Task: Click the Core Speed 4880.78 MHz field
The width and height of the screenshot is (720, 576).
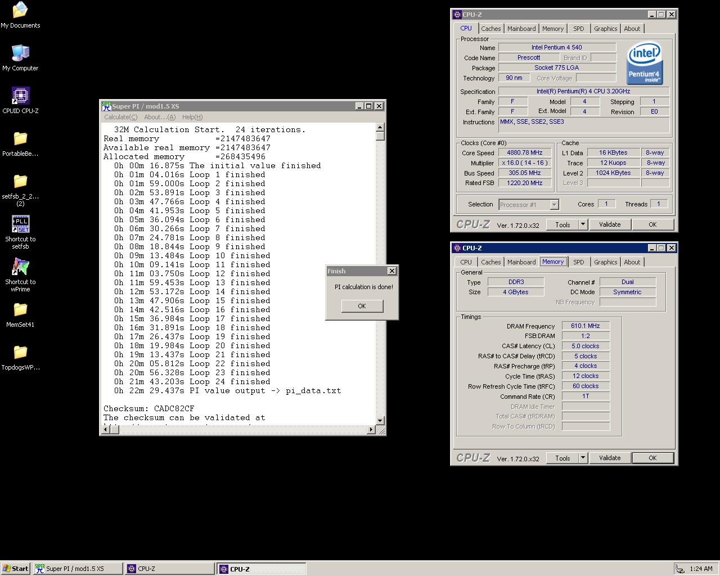Action: click(x=525, y=152)
